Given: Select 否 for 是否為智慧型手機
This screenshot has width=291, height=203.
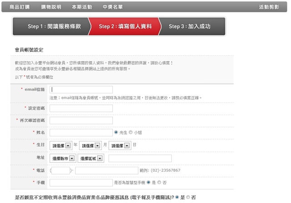Looking at the screenshot, I should click(159, 182).
